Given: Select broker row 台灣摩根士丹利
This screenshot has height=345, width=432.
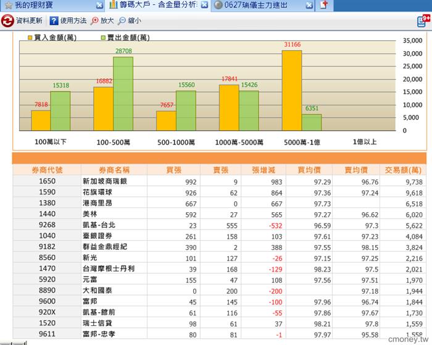Looking at the screenshot, I should pyautogui.click(x=219, y=268).
